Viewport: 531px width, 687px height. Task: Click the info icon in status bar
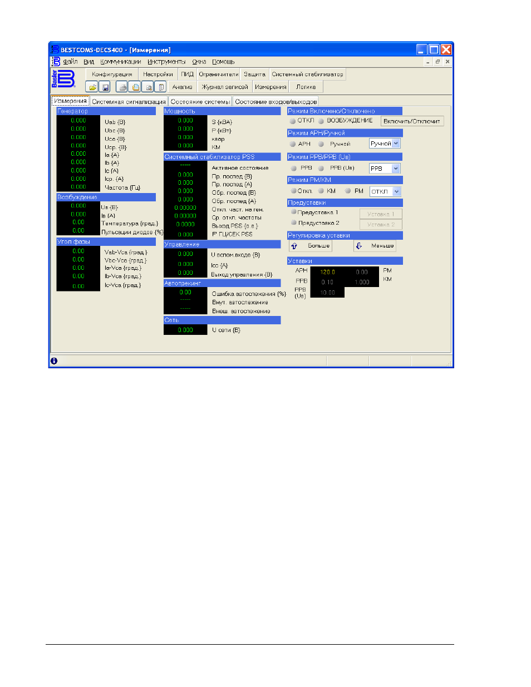(x=54, y=361)
